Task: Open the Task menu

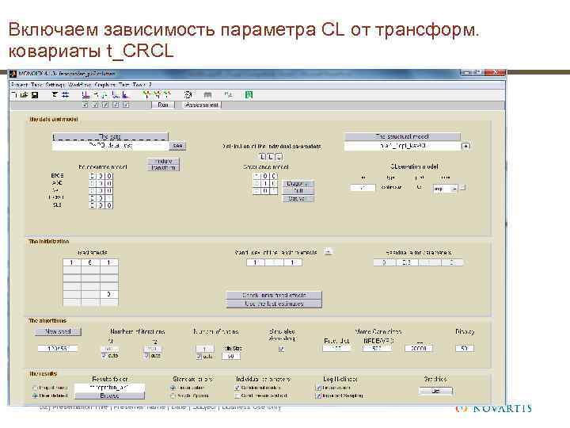Action: coord(36,85)
